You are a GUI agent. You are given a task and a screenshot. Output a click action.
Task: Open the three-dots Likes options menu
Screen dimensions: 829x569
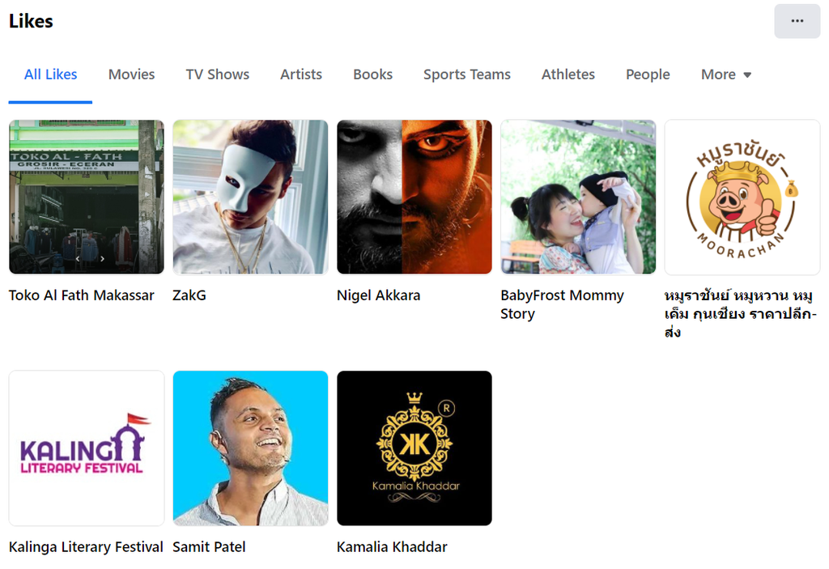pos(797,21)
